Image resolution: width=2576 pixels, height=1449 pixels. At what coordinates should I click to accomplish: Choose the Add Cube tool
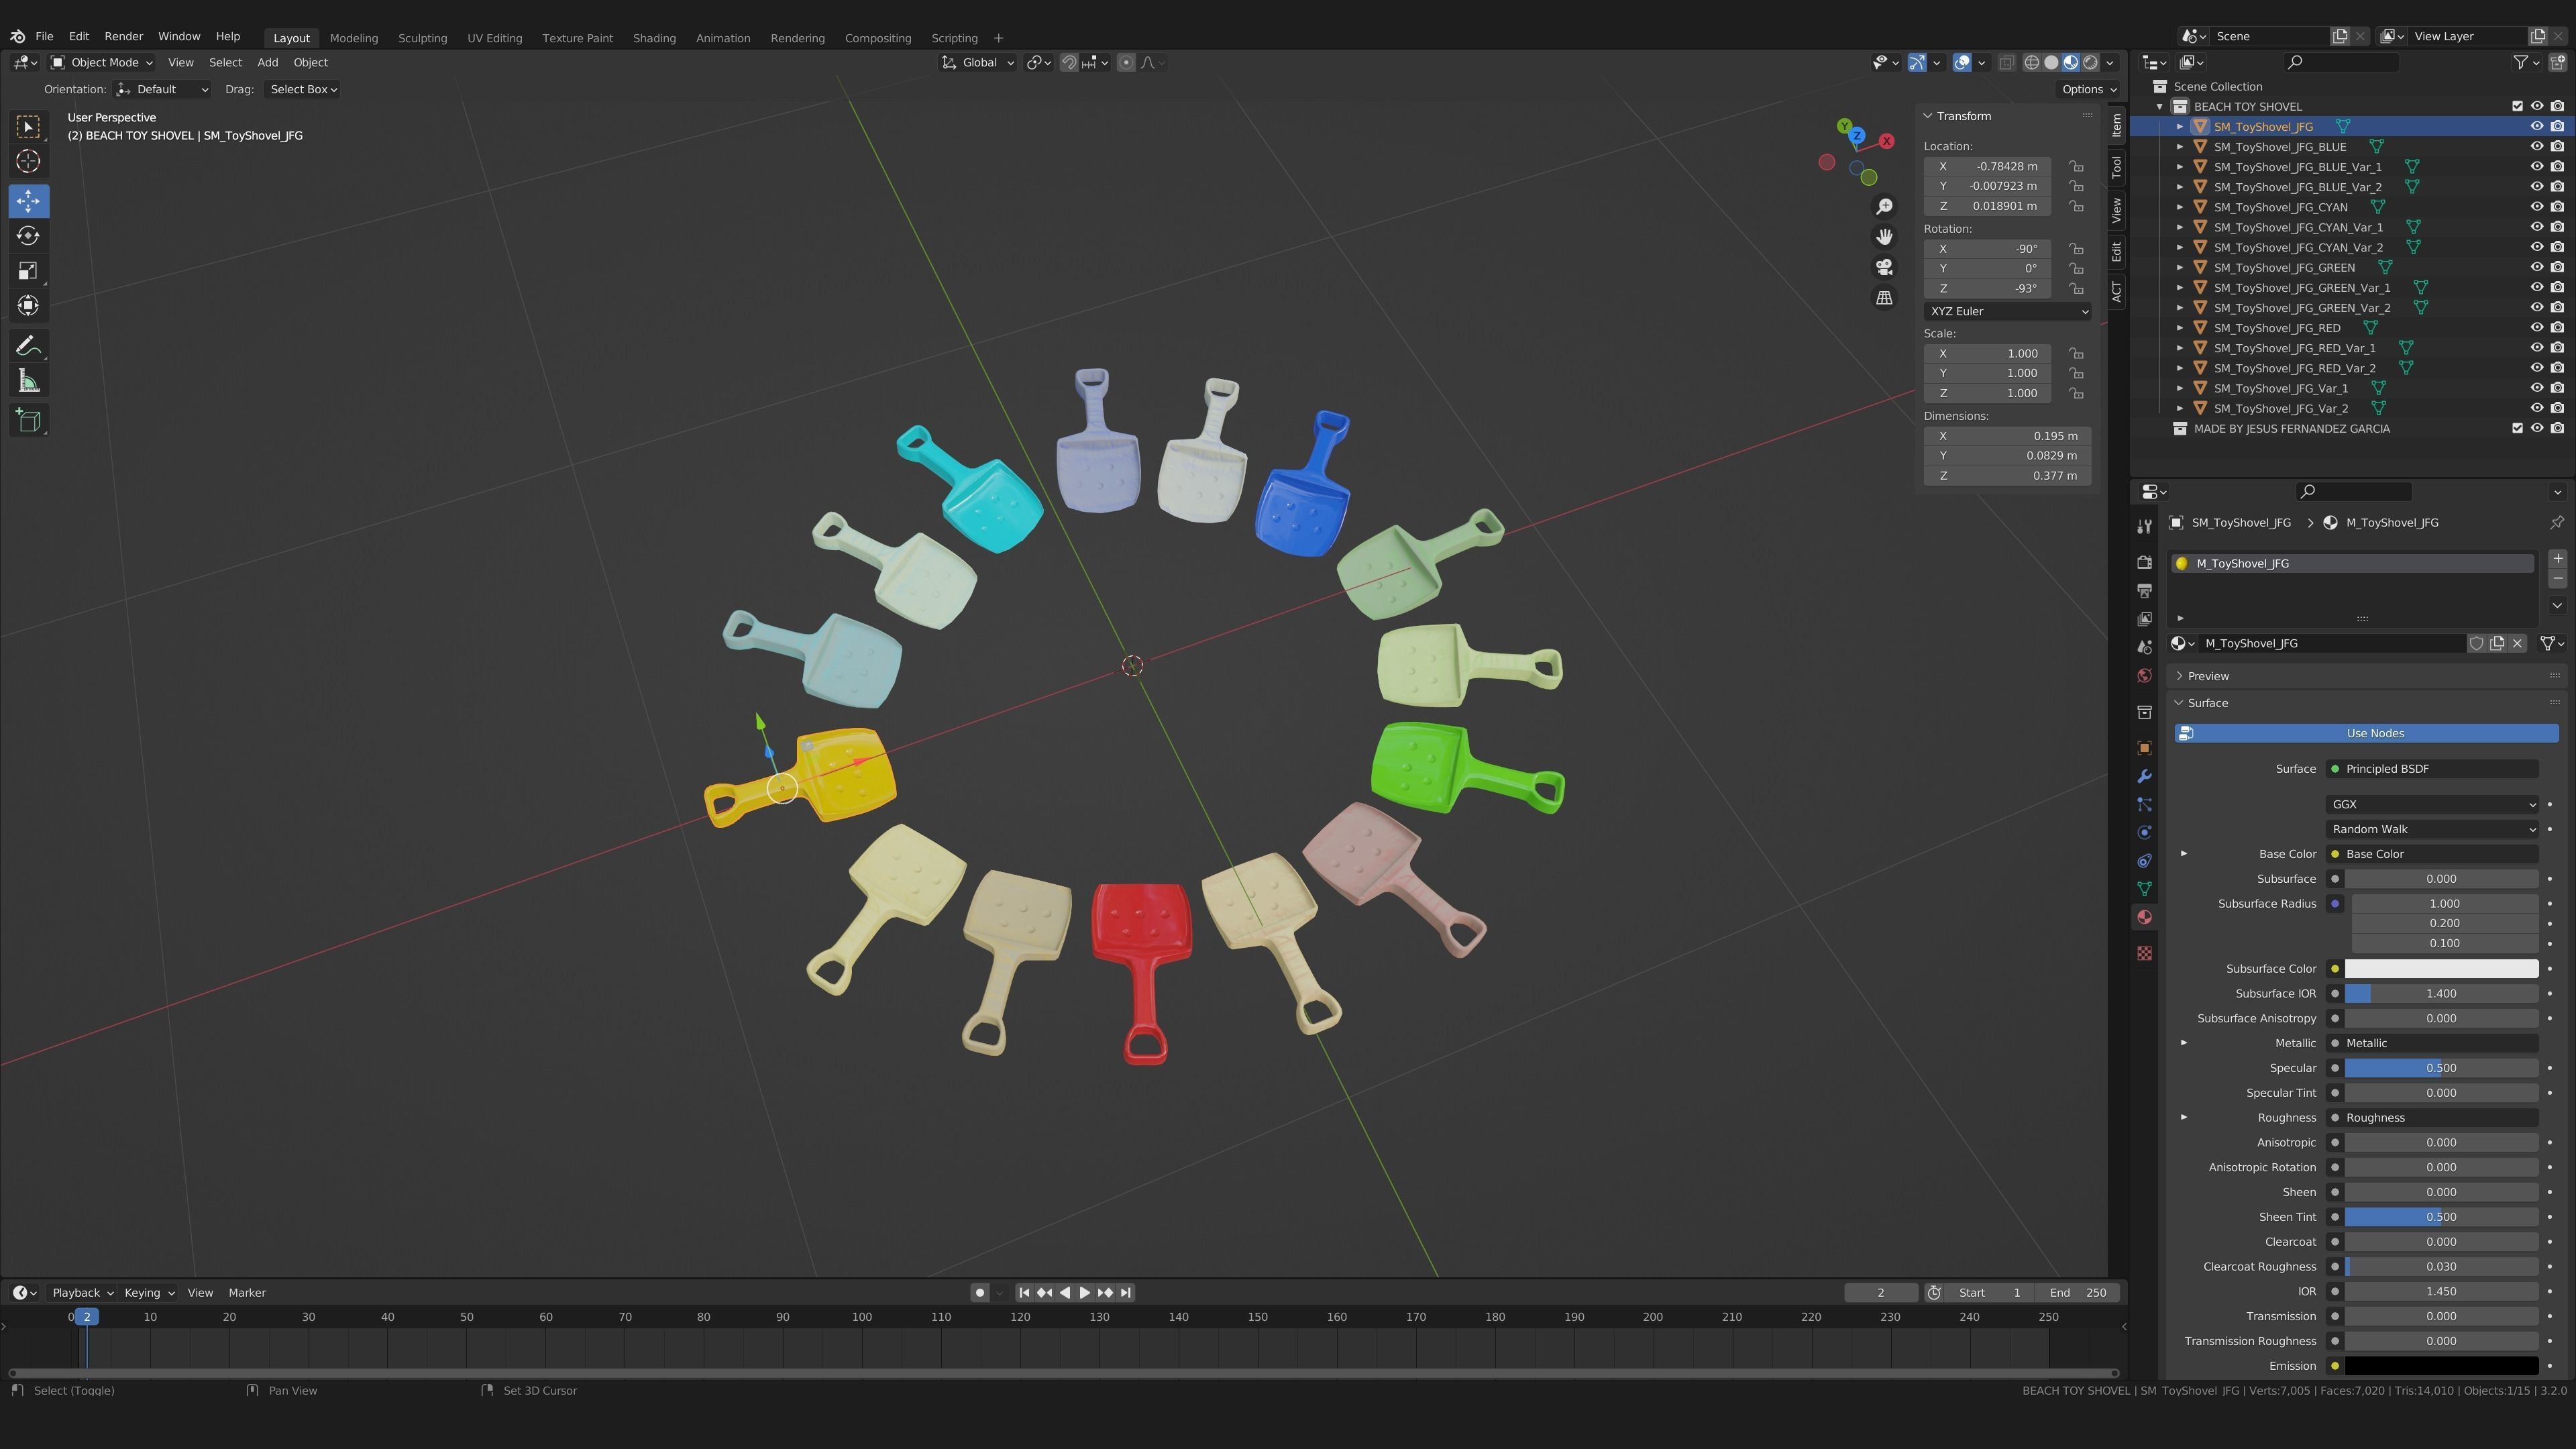pyautogui.click(x=28, y=420)
